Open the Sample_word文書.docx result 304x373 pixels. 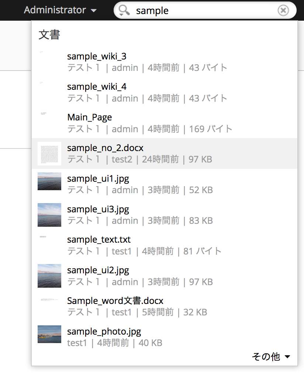click(x=115, y=301)
